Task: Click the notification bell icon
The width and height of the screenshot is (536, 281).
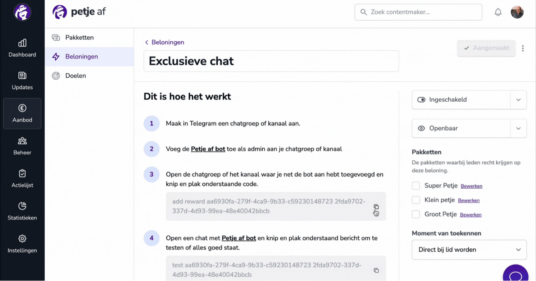Action: click(x=498, y=12)
